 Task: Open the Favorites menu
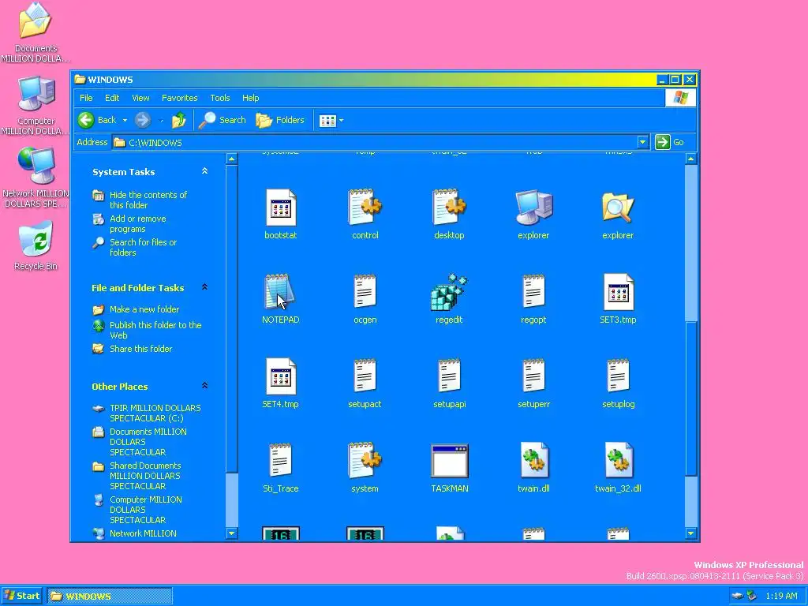point(179,98)
